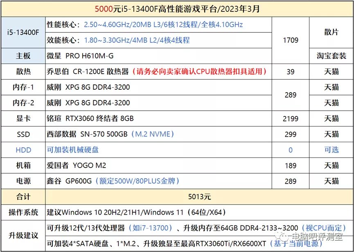The image size is (354, 252).
Task: Click the "效能核心" specification line
Action: [x=118, y=40]
